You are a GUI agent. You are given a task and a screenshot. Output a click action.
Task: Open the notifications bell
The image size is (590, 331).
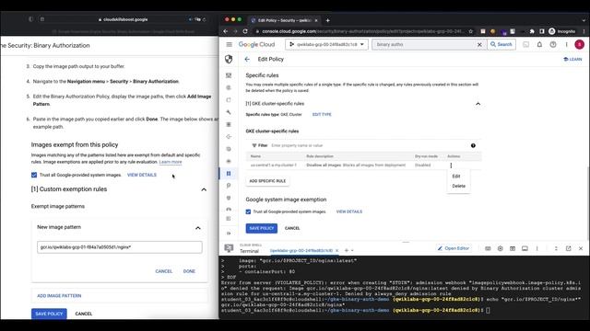click(539, 44)
